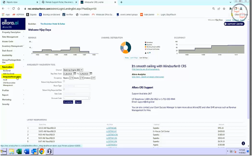Launch Excel from the taskbar
252x156 pixels.
pyautogui.click(x=19, y=151)
